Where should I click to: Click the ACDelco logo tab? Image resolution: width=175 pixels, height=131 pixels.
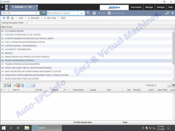(114, 7)
